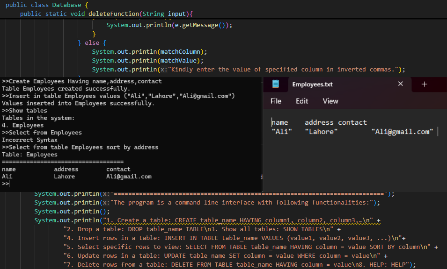Click the empty "System.out.println();" code line
This screenshot has height=269, width=447.
[72, 211]
